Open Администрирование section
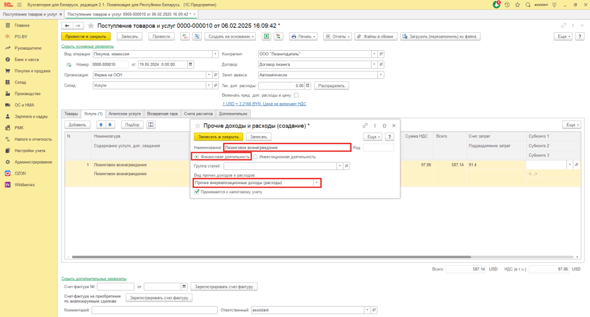 33,162
